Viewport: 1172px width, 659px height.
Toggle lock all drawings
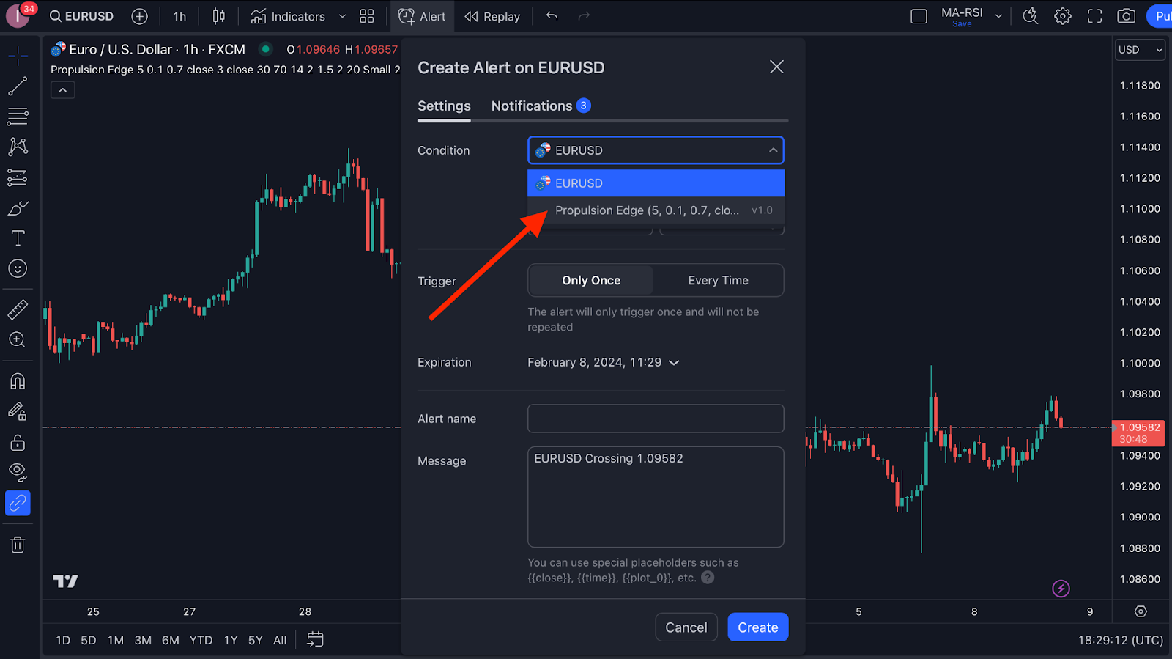point(18,443)
